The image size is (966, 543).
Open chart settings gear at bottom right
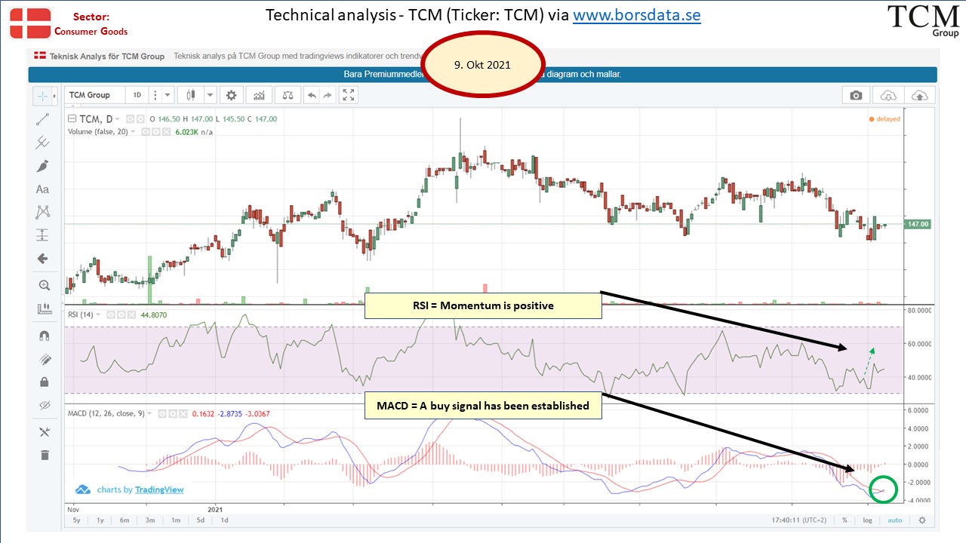(x=921, y=520)
